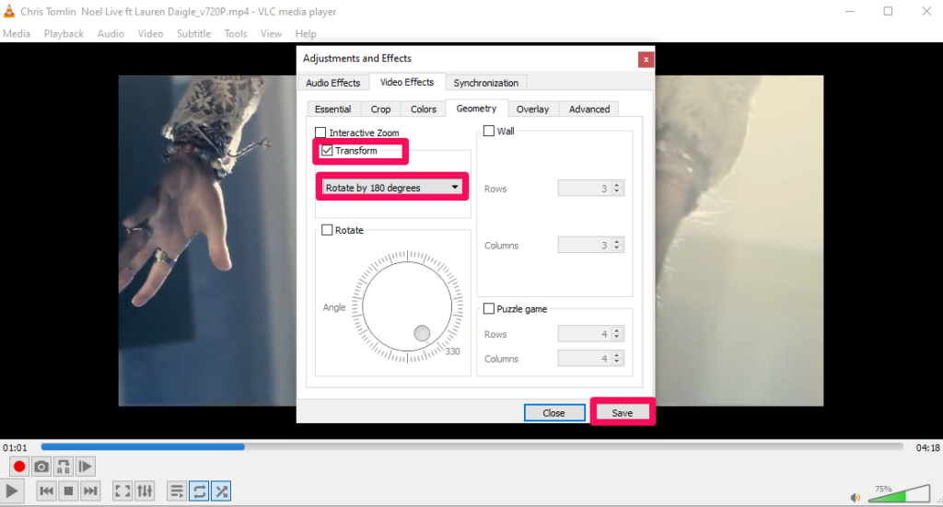
Task: Click the Angle rotation dial knob
Action: [422, 333]
